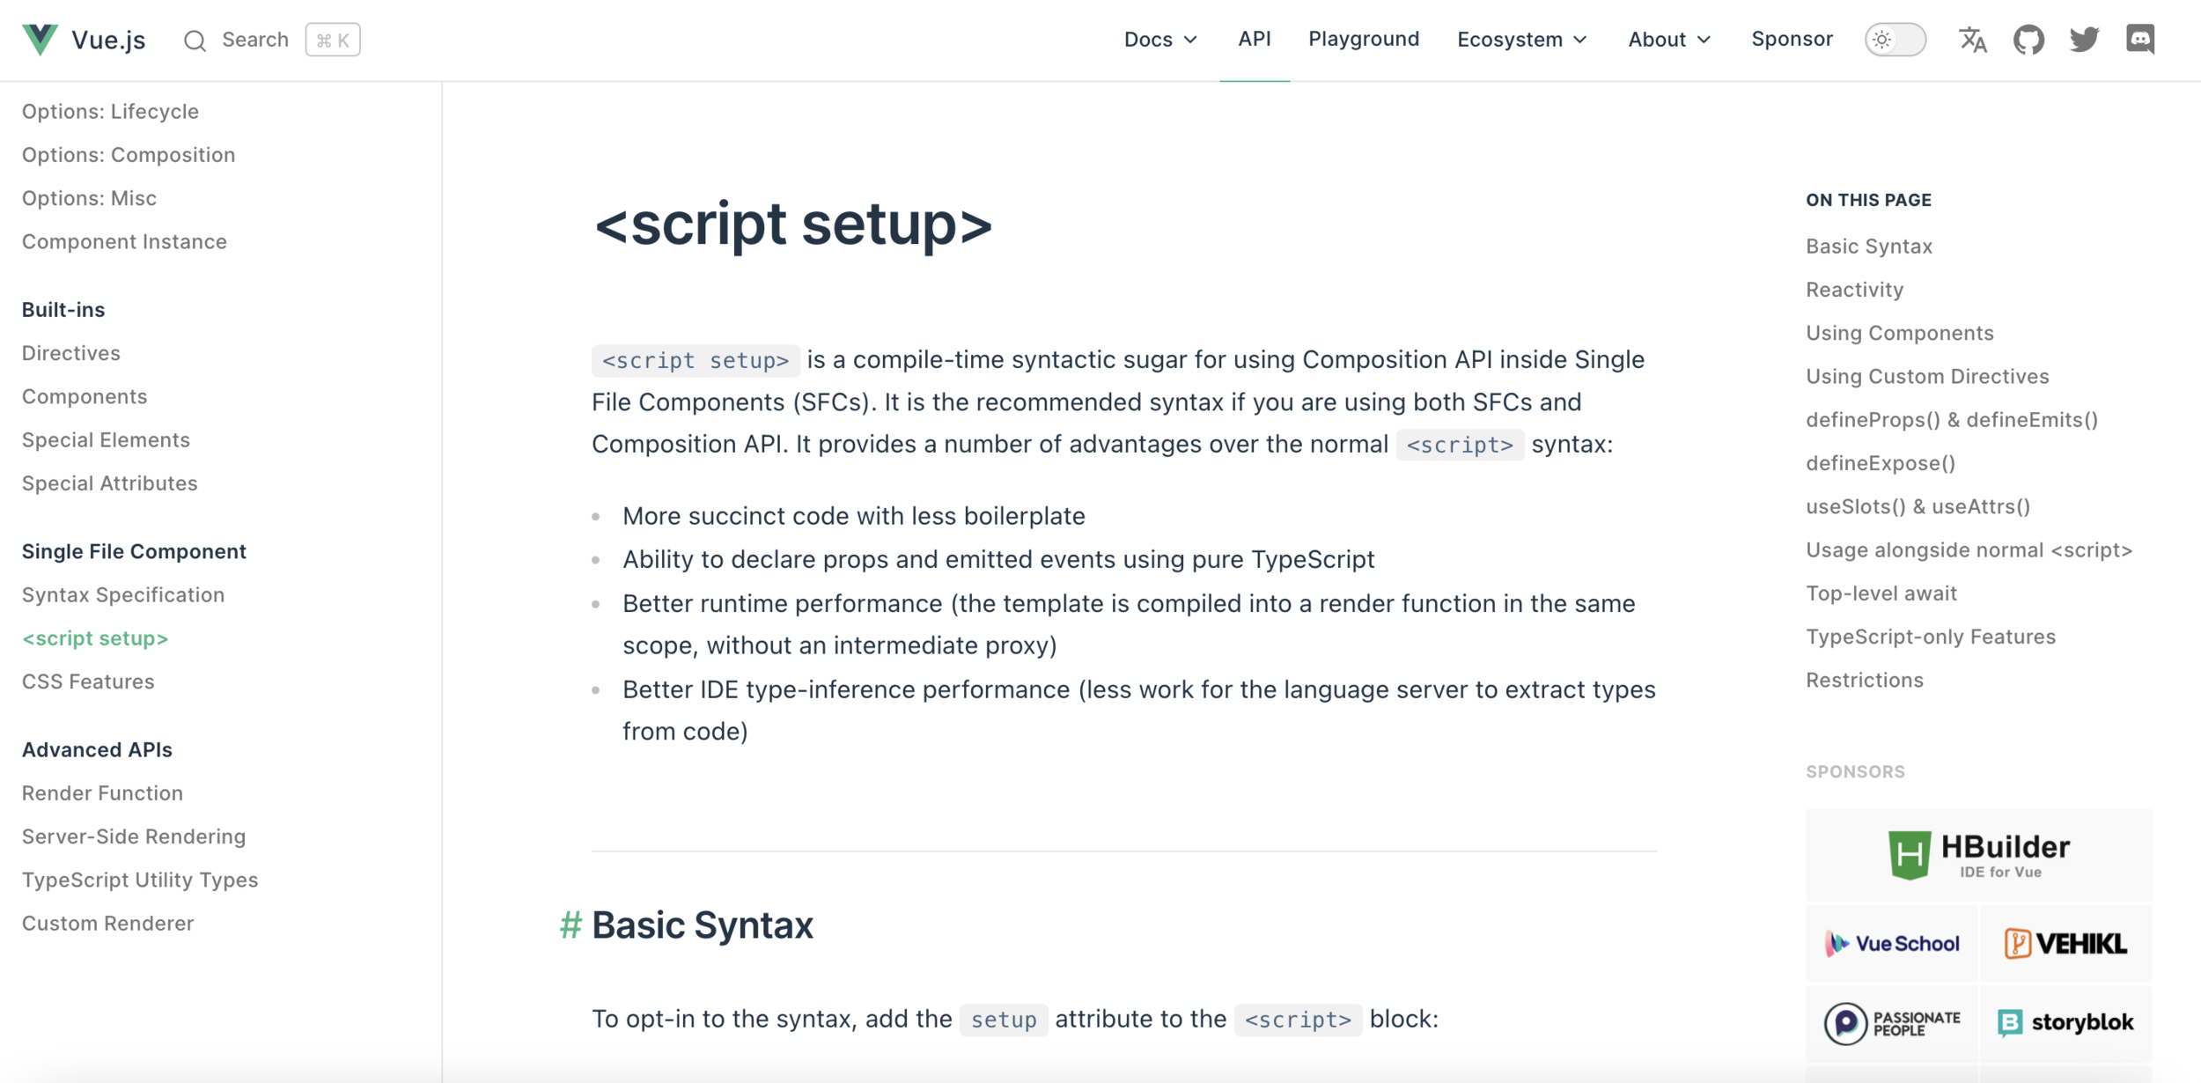Screen dimensions: 2201x1083
Task: Click the Vue School sponsor logo
Action: 1892,944
